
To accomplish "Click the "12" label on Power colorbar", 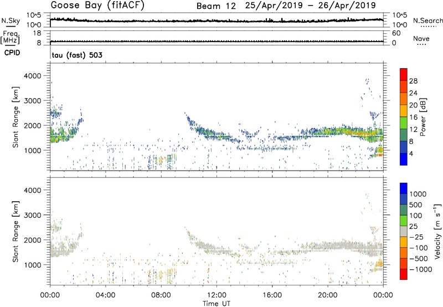I will click(x=413, y=130).
